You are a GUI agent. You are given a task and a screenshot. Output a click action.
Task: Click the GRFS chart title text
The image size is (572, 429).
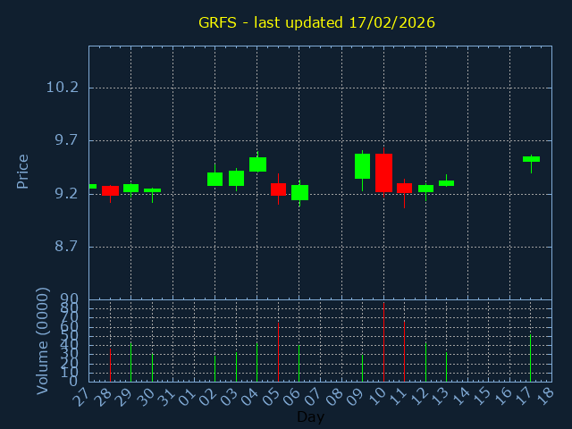pos(316,22)
